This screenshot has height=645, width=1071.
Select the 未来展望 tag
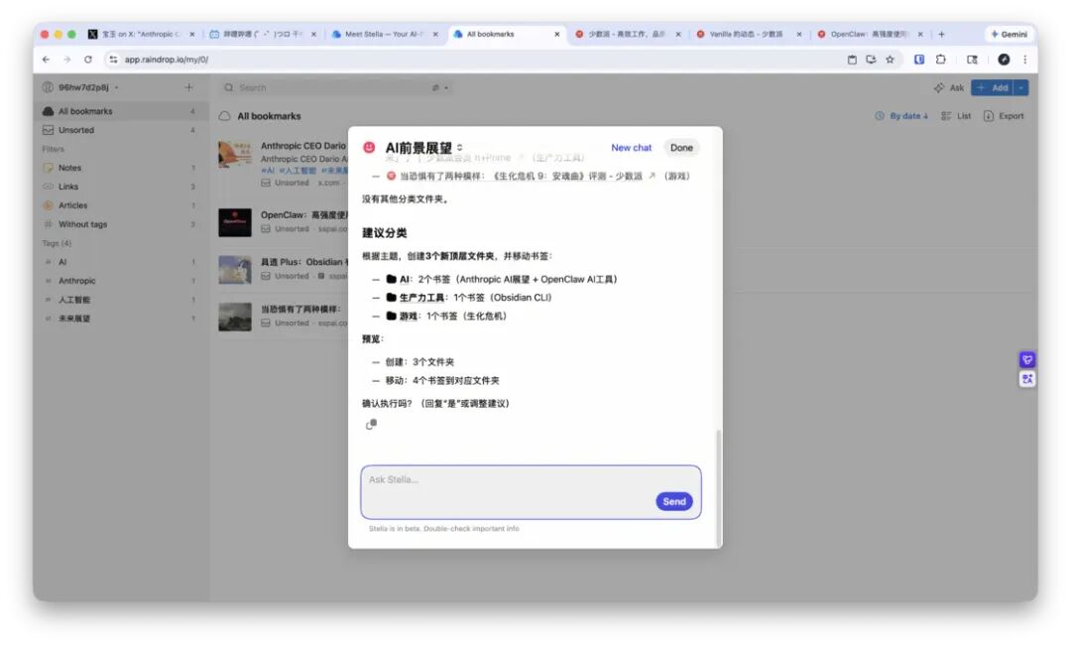pos(121,319)
